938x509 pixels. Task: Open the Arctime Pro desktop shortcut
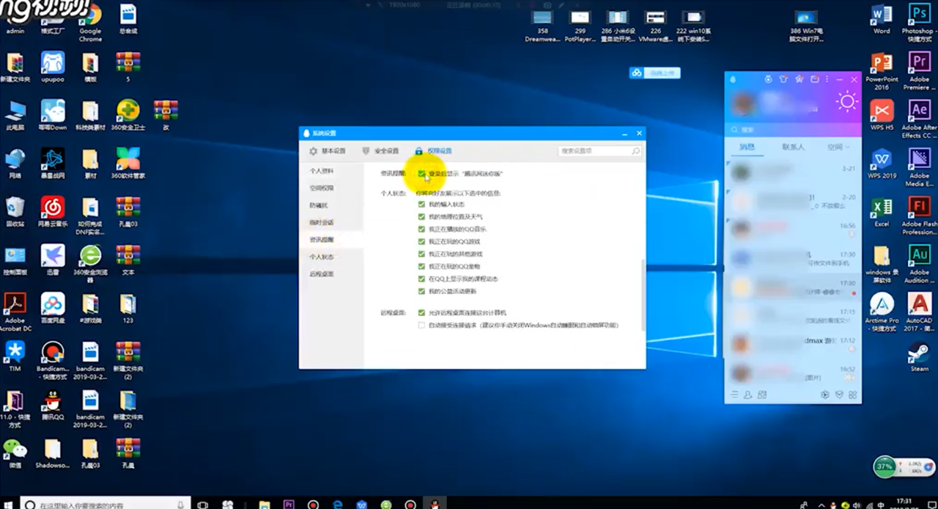(882, 312)
